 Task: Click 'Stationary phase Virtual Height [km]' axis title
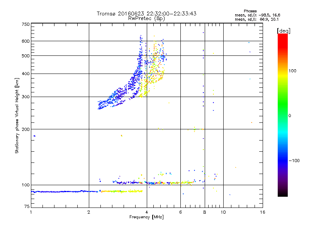click(x=17, y=115)
